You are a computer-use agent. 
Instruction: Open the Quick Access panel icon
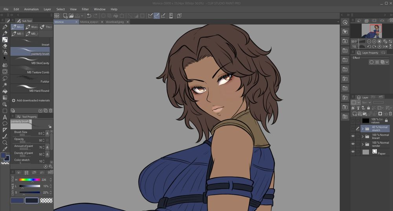[x=345, y=22]
